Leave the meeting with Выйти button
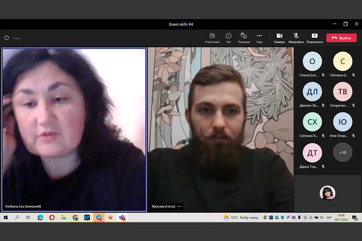Image resolution: width=362 pixels, height=241 pixels. point(341,38)
